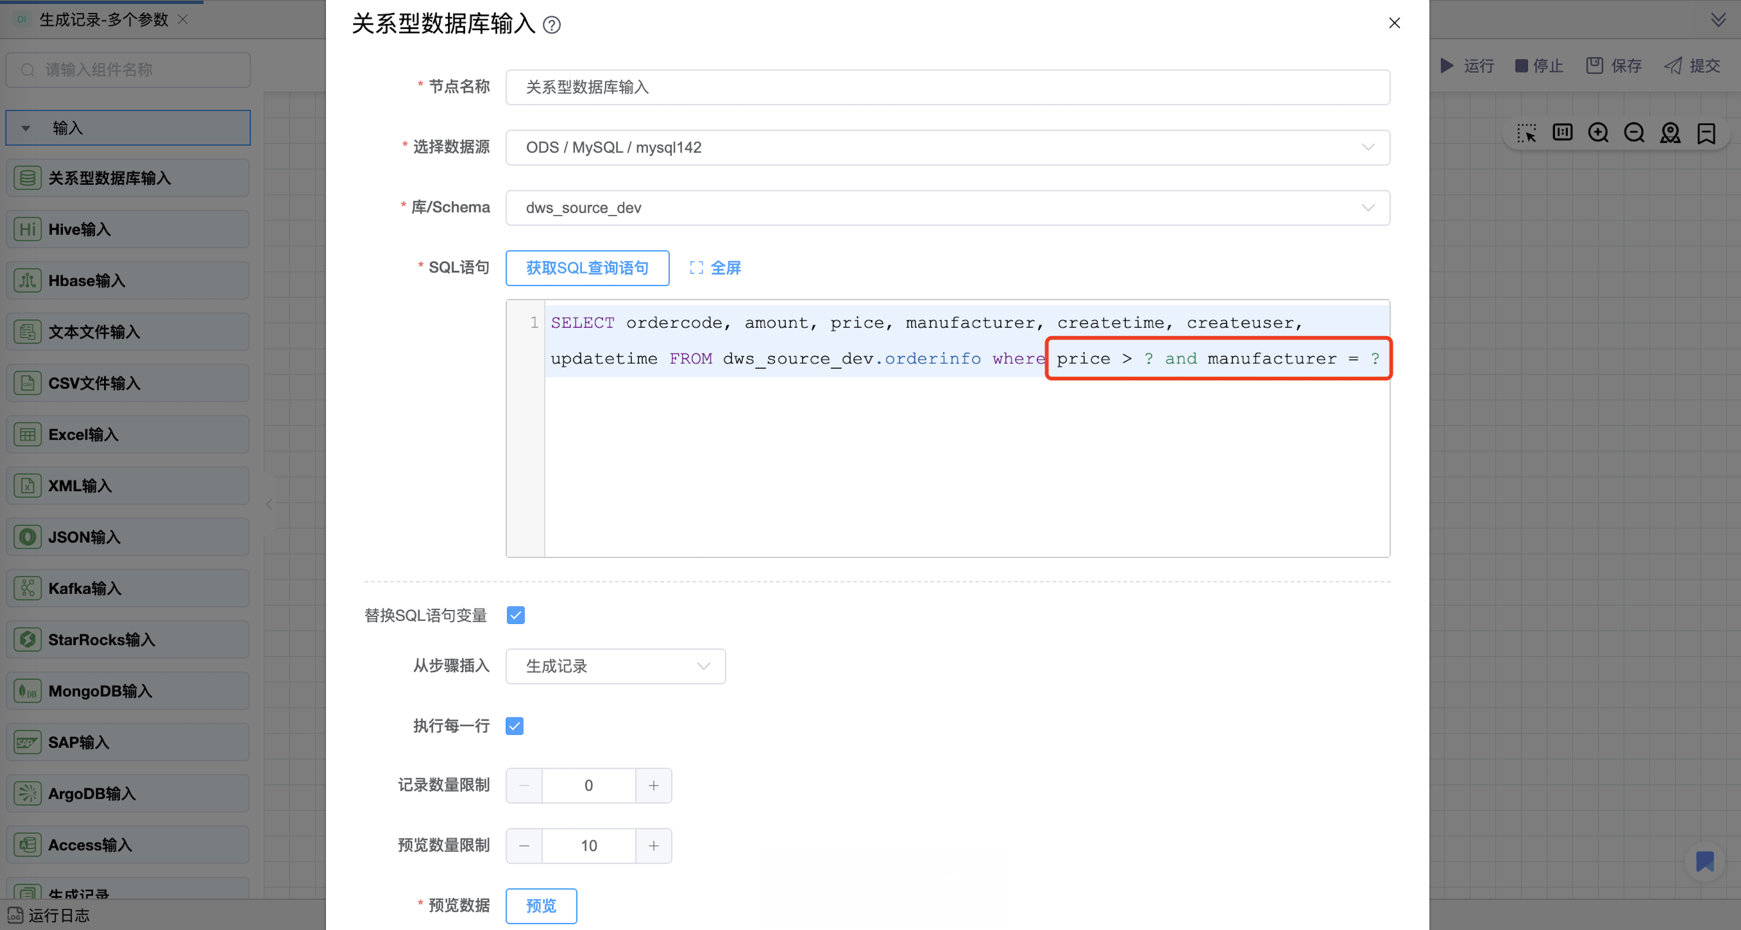The width and height of the screenshot is (1741, 930).
Task: Click the MongoDB输入 component icon
Action: coord(28,691)
